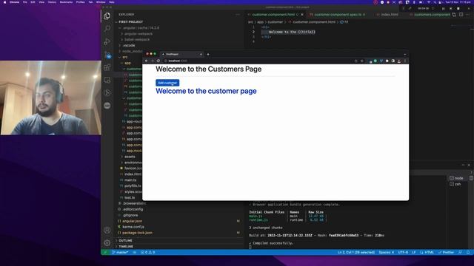Bookmark the page with the star icon
Image resolution: width=474 pixels, height=266 pixels.
click(362, 61)
